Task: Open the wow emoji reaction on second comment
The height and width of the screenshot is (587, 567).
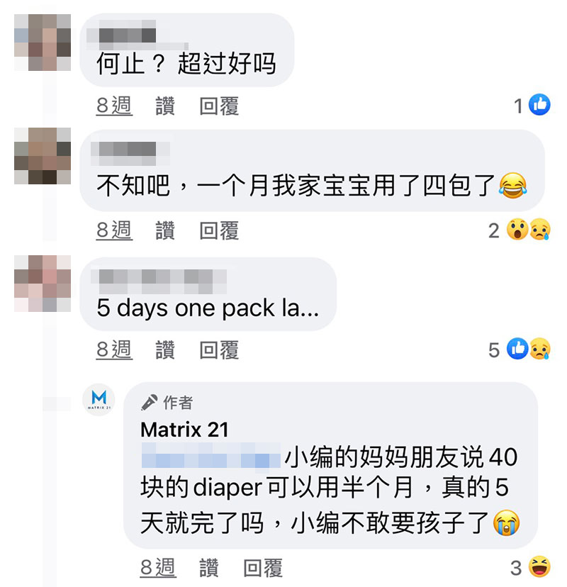Action: pos(517,229)
